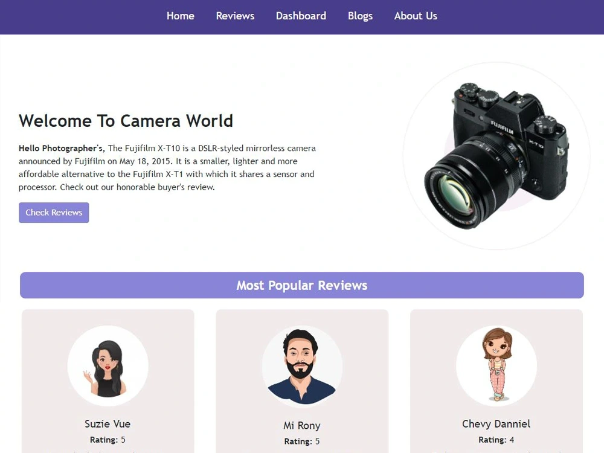Select Mi Rony's avatar picture
Screen dimensions: 604x453
(302, 366)
